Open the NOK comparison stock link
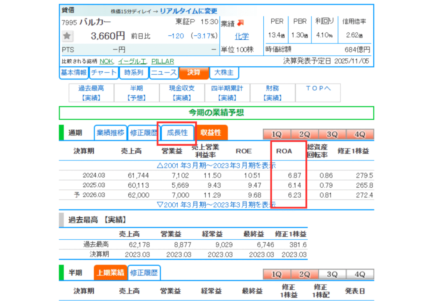Viewport: 430px width, 301px height. pyautogui.click(x=106, y=61)
